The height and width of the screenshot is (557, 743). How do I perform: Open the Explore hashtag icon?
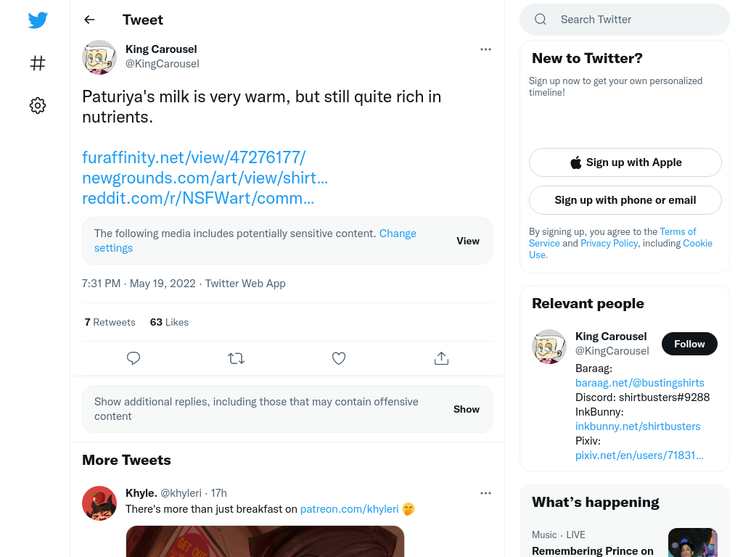(x=38, y=63)
